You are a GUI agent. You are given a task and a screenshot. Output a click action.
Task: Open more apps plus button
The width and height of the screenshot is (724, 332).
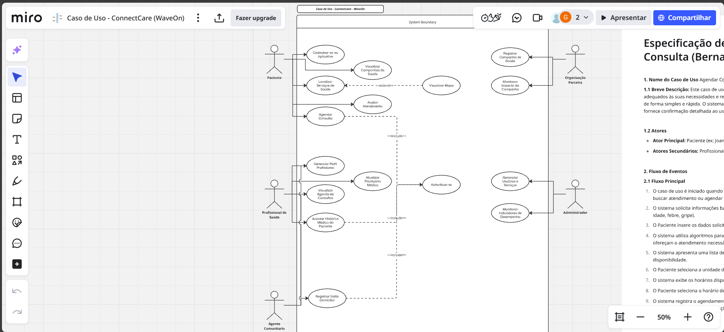[17, 264]
